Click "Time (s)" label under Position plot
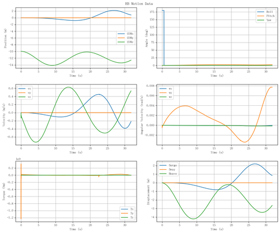 (x=76, y=76)
